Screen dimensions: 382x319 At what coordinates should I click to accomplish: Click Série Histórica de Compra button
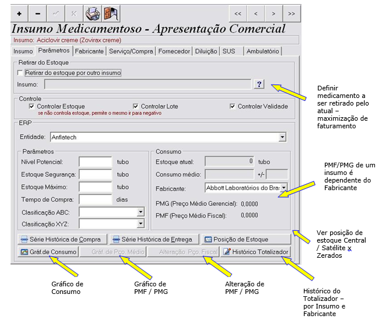[62, 239]
